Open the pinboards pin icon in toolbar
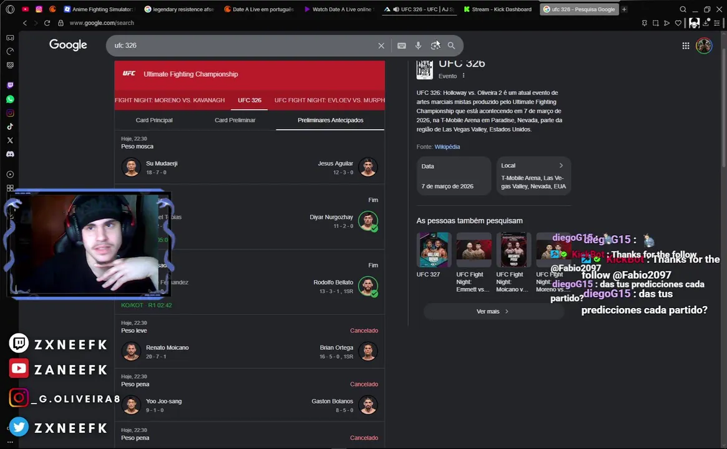Viewport: 727px width, 449px height. (645, 22)
